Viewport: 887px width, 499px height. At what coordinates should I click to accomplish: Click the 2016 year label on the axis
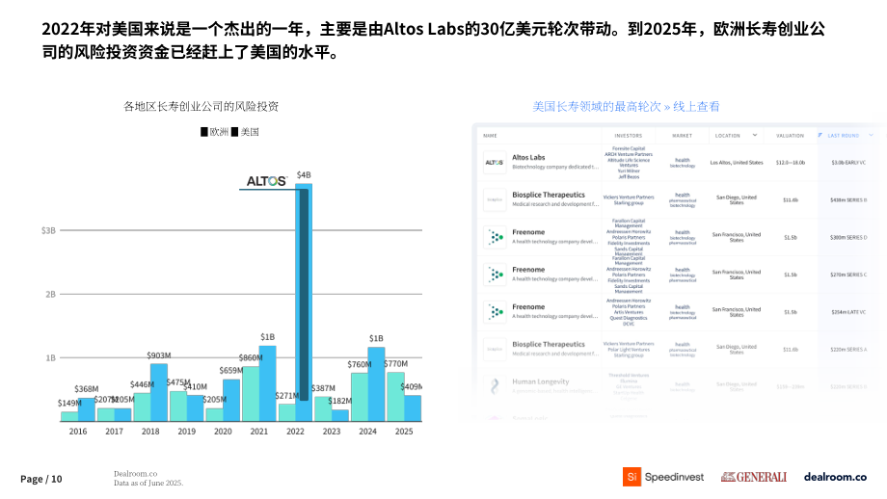(x=78, y=432)
